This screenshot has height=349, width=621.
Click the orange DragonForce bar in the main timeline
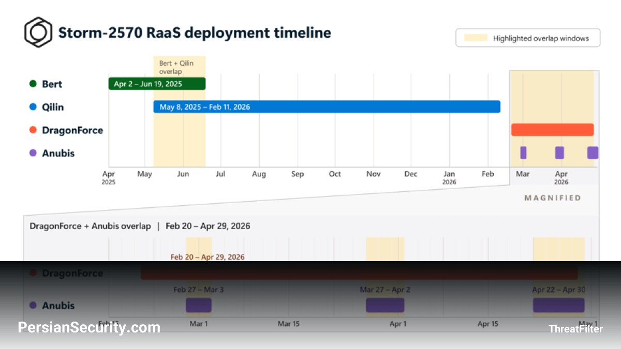(x=552, y=130)
